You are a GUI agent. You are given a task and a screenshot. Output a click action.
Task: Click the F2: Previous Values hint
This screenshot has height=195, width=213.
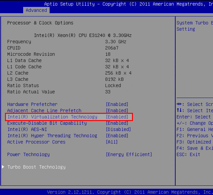coord(195,136)
